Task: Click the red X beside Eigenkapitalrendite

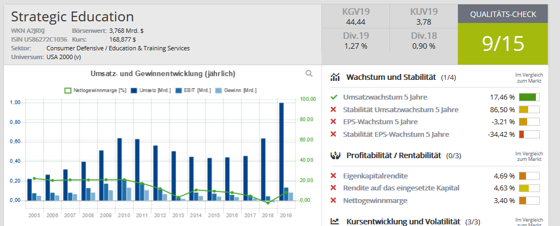Action: [333, 176]
